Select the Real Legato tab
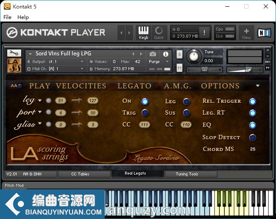Screen dimensions: 276x219 [x=138, y=173]
